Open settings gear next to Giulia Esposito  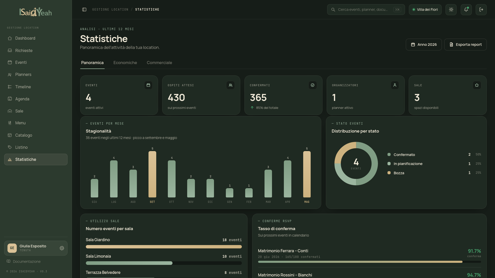(62, 248)
